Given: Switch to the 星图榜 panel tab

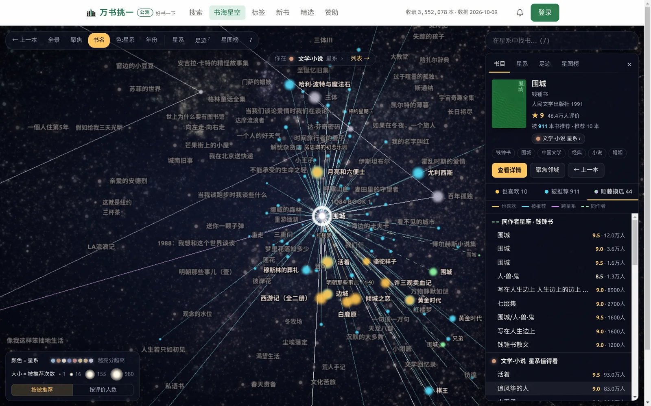Looking at the screenshot, I should point(570,64).
